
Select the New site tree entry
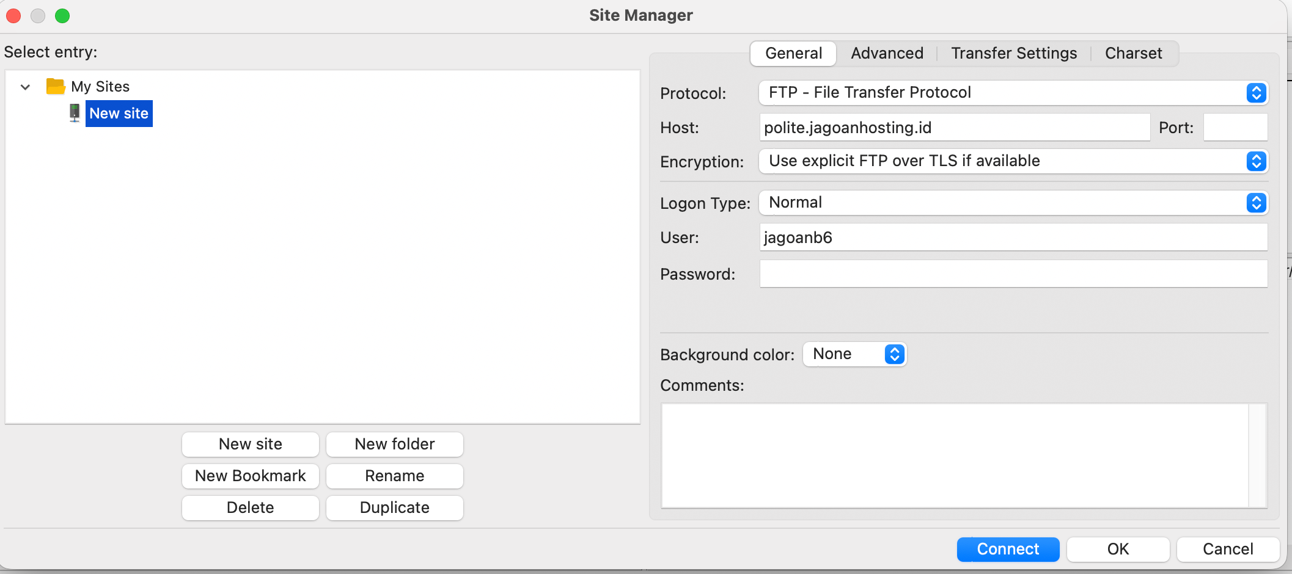tap(119, 114)
